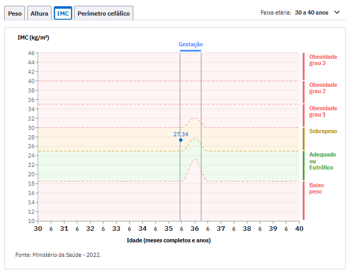Click the Obesidade grau 1 legend label
The image size is (363, 273).
coord(323,111)
